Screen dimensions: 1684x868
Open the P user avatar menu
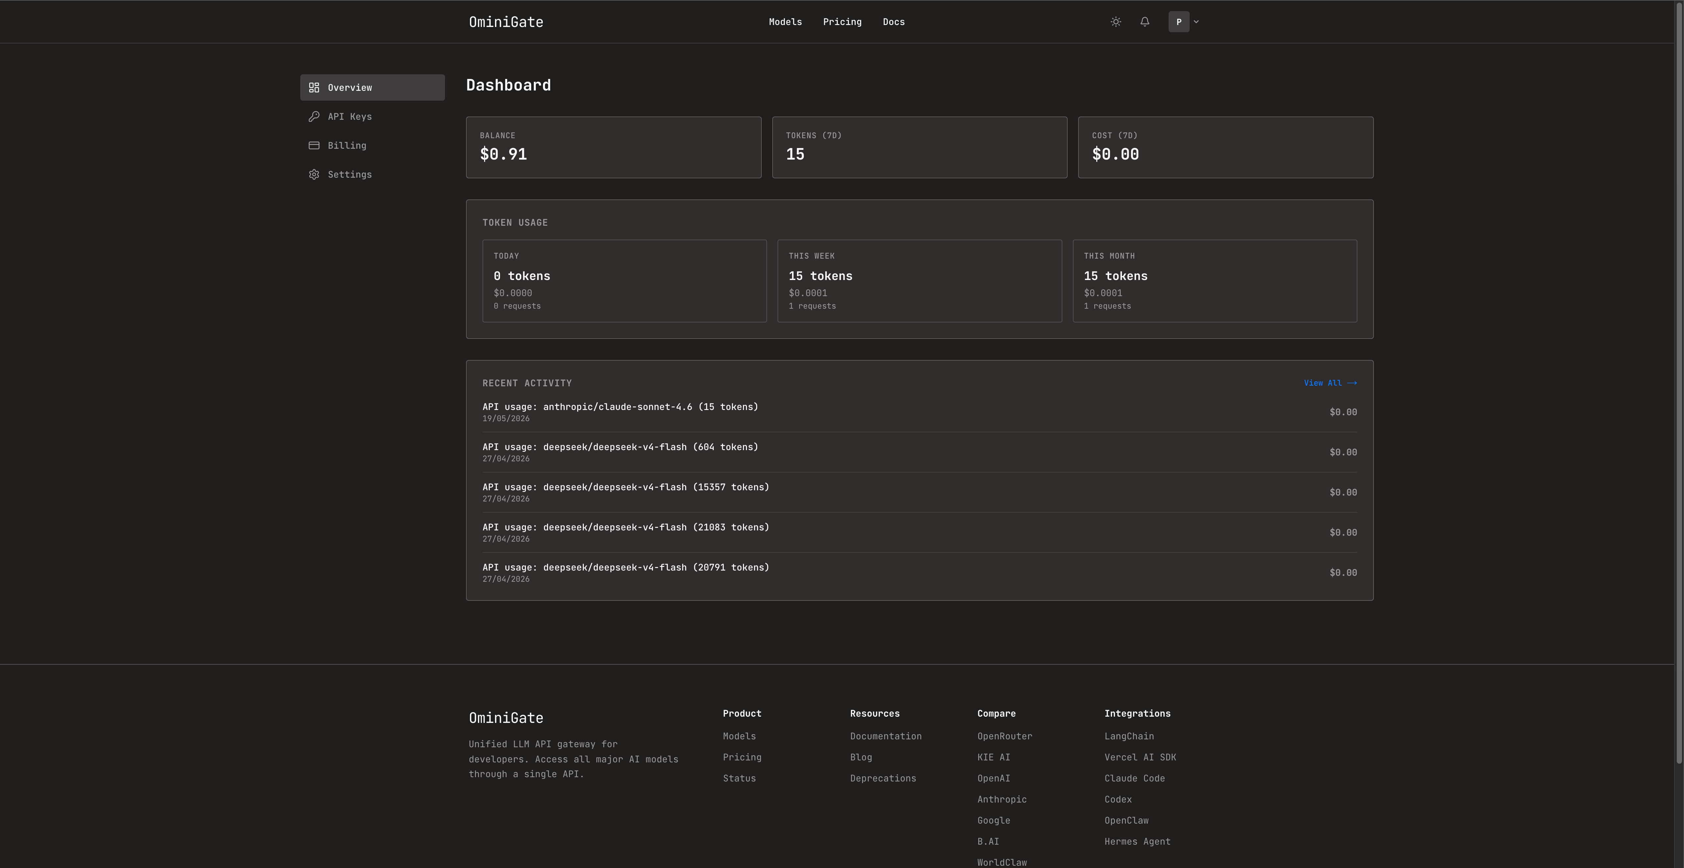[1179, 22]
